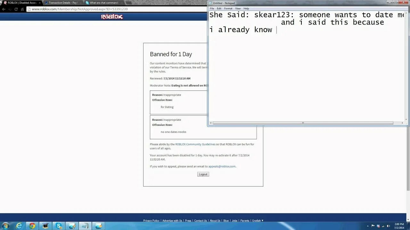The width and height of the screenshot is (410, 230).
Task: Open the English language dropdown in the footer
Action: (x=258, y=220)
